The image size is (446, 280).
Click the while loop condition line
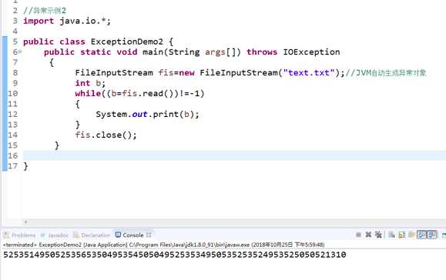(139, 93)
